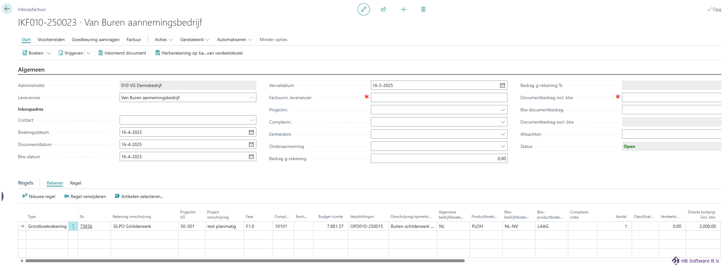Open calendar picker for Boekingsdatum
Screen dimensions: 723x267
pos(251,132)
